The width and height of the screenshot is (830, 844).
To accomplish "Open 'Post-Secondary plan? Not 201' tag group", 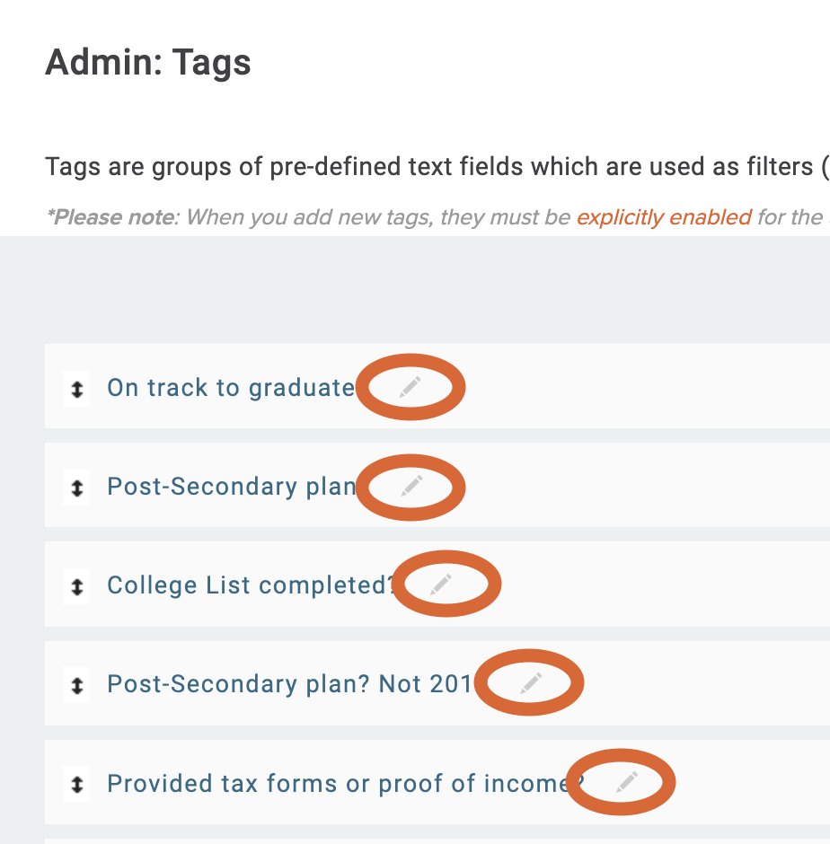I will (288, 684).
